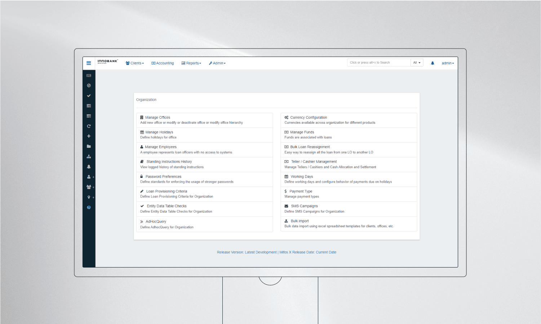Open the Checker Inbox checkmark icon
541x324 pixels.
coord(89,95)
